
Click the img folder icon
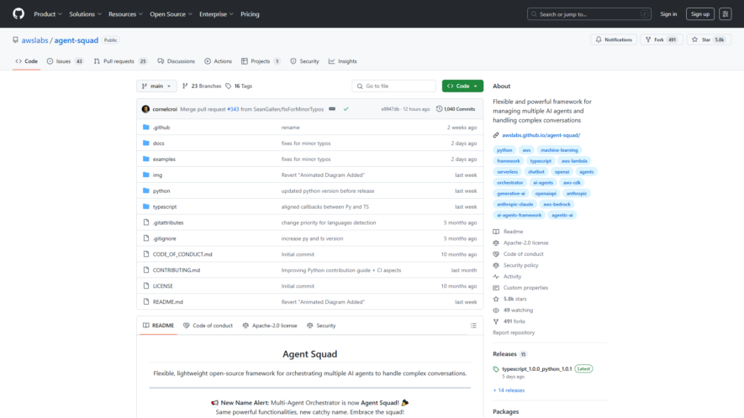tap(145, 175)
